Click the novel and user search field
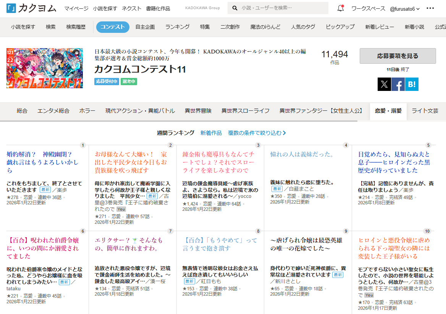 point(283,8)
